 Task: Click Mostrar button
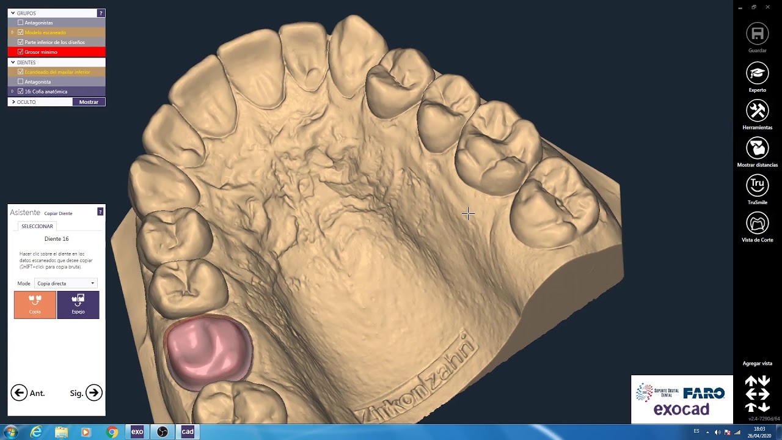[89, 102]
